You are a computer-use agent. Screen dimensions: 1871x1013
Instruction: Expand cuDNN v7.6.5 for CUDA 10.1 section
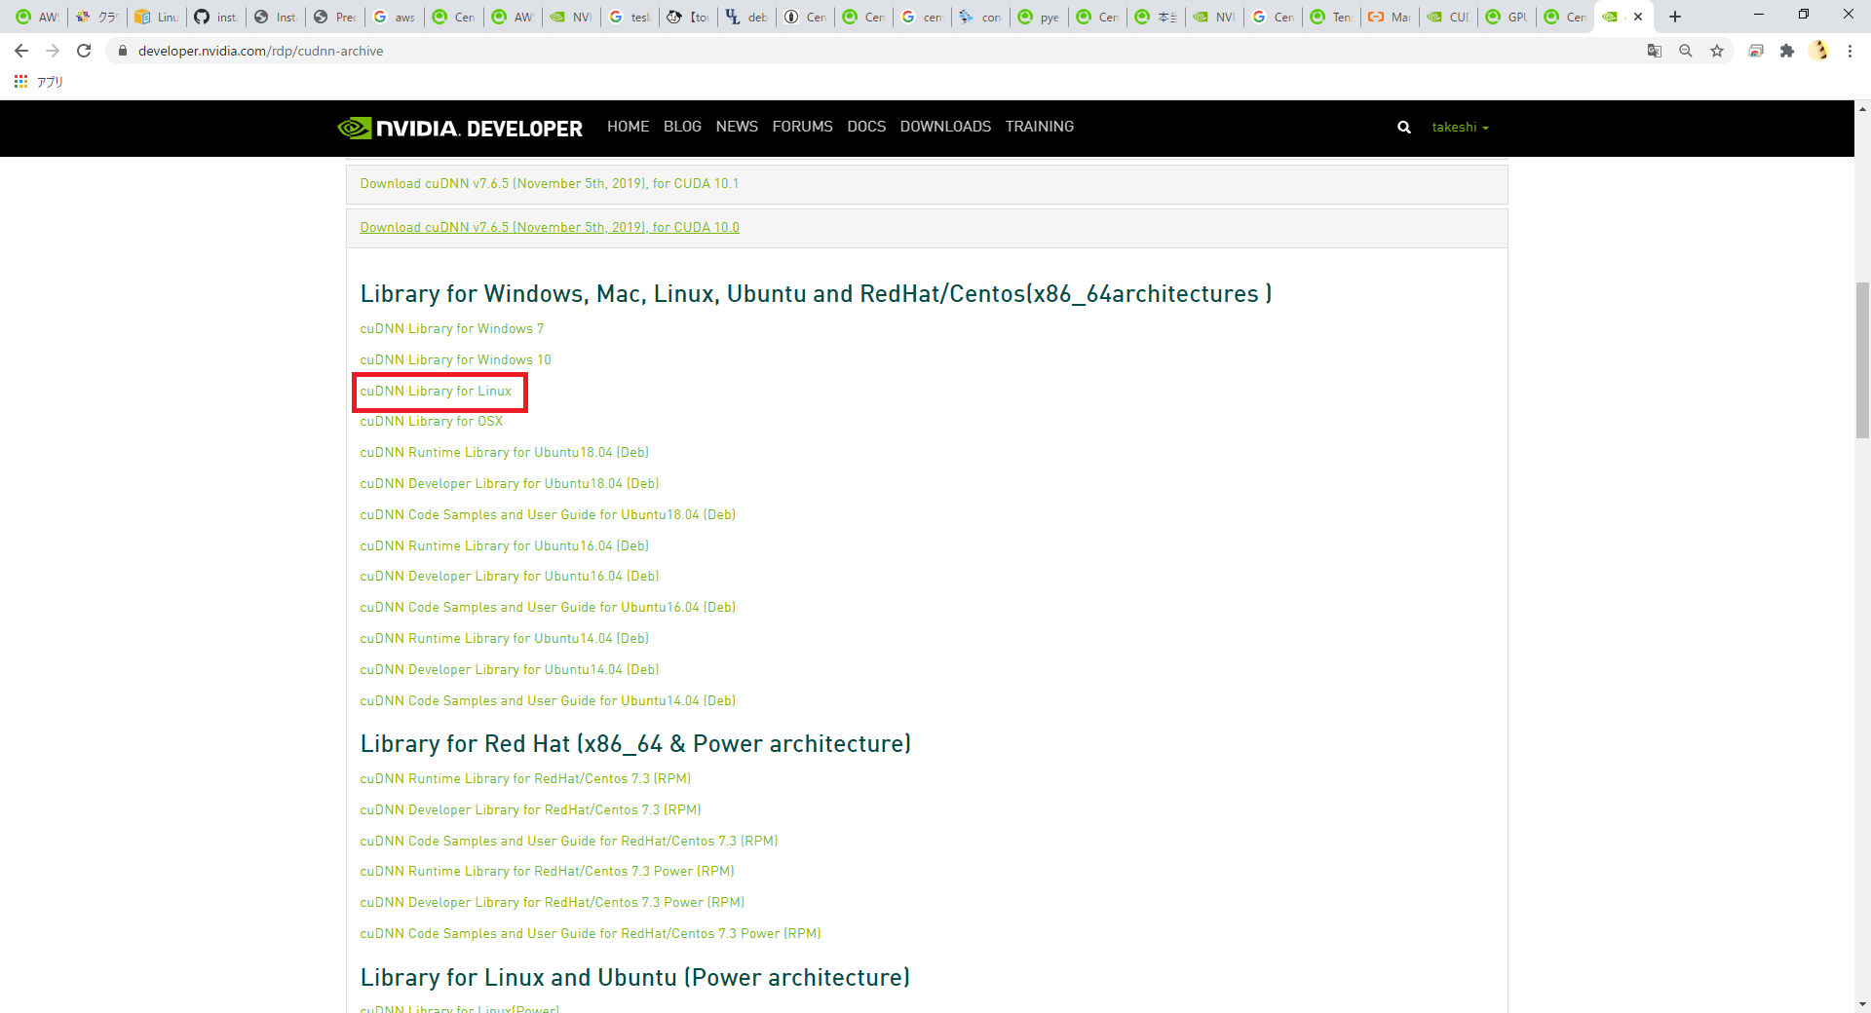pyautogui.click(x=550, y=183)
